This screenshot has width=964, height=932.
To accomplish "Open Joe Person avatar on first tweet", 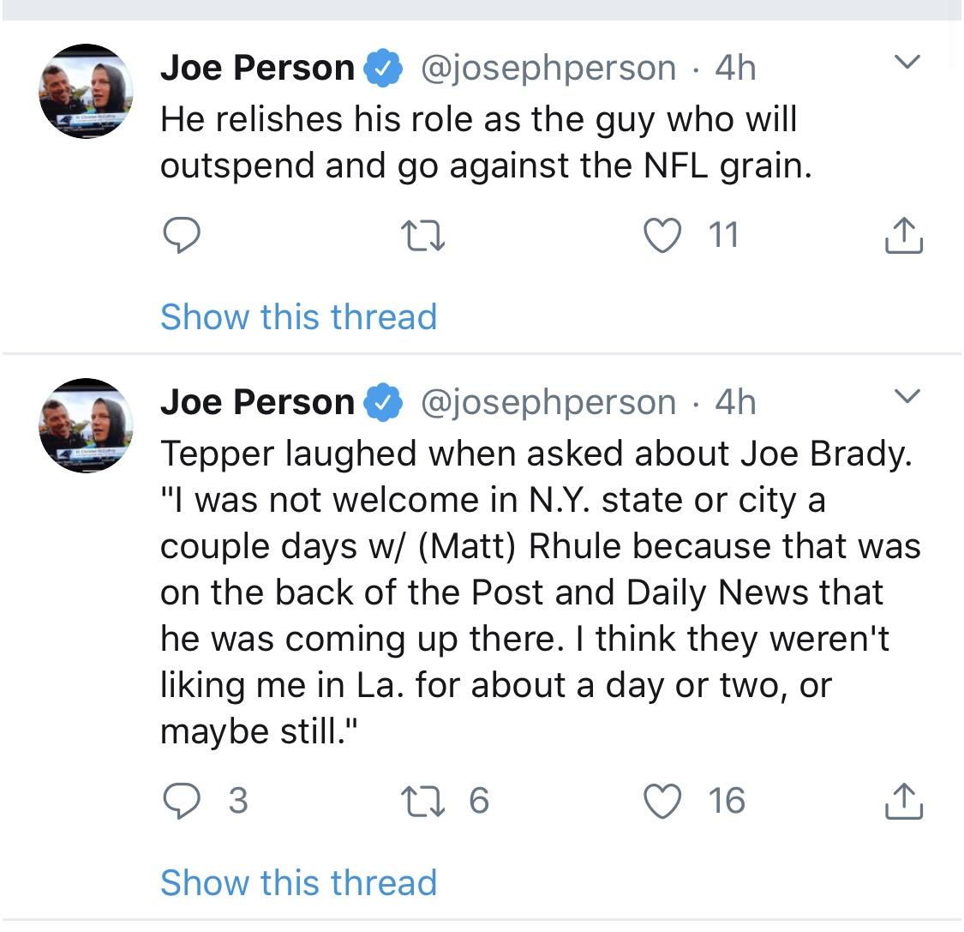I will point(86,91).
